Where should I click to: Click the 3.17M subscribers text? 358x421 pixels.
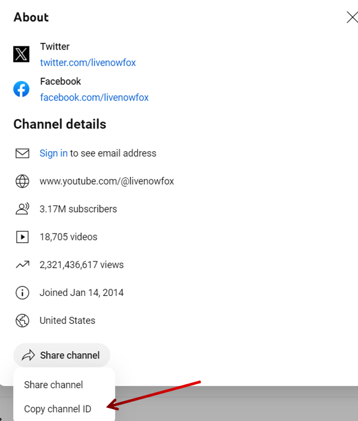[78, 209]
